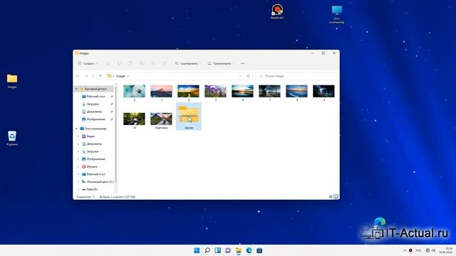The image size is (456, 256).
Task: Collapse the Быстрый доступ tree node
Action: coord(76,89)
